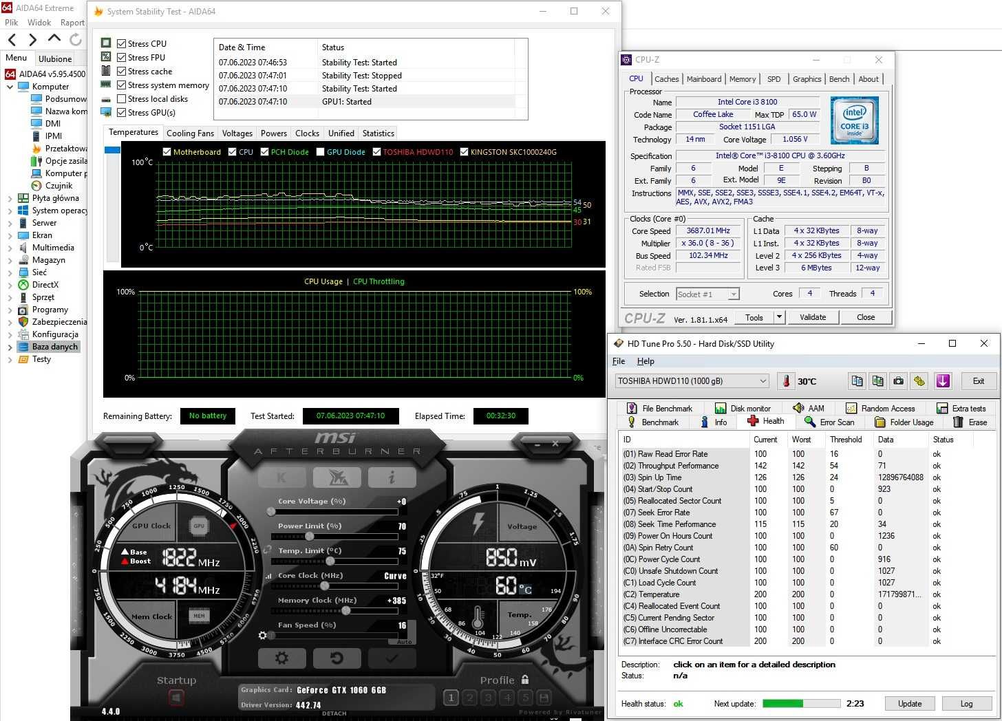Open Afterburner information i button
The height and width of the screenshot is (721, 1002).
(x=392, y=477)
